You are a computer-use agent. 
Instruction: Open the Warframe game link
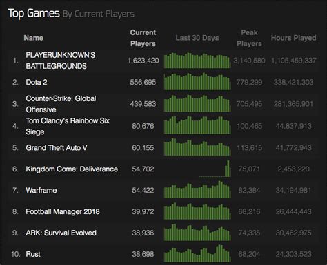pos(41,190)
